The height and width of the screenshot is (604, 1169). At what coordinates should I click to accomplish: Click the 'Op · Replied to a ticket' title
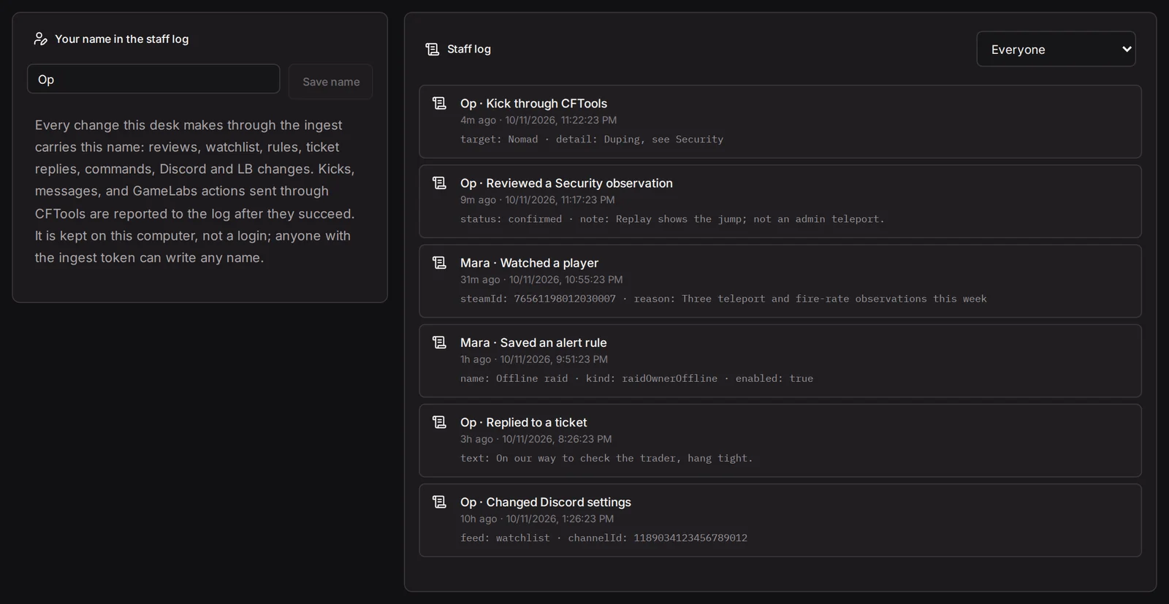(x=523, y=422)
